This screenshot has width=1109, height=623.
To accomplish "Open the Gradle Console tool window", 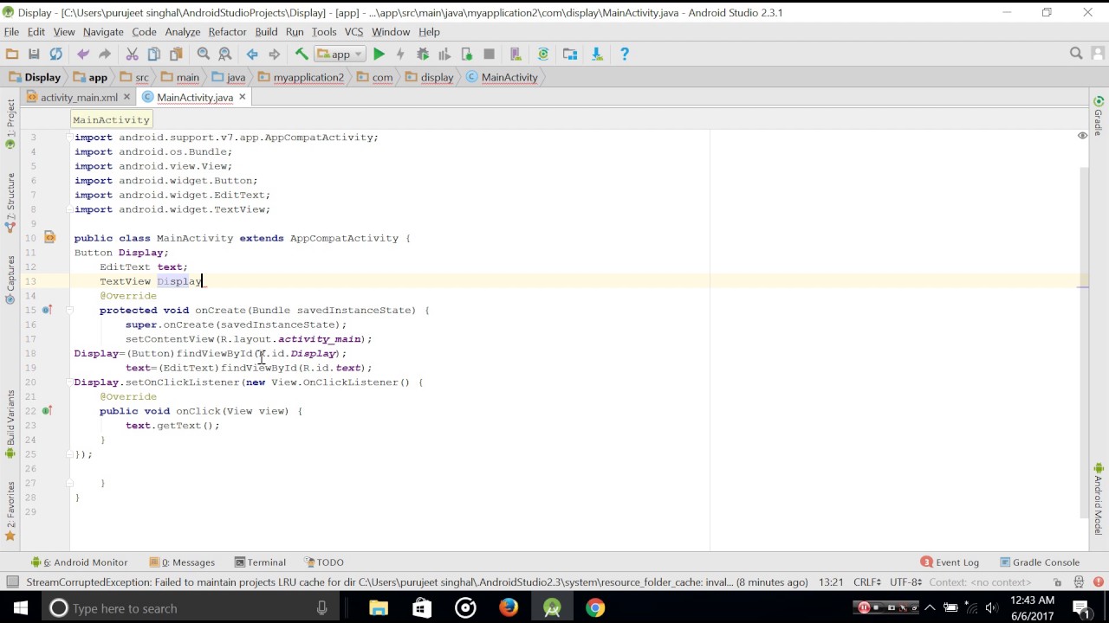I will (x=1039, y=562).
